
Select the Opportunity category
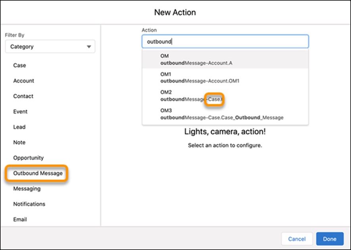(29, 158)
